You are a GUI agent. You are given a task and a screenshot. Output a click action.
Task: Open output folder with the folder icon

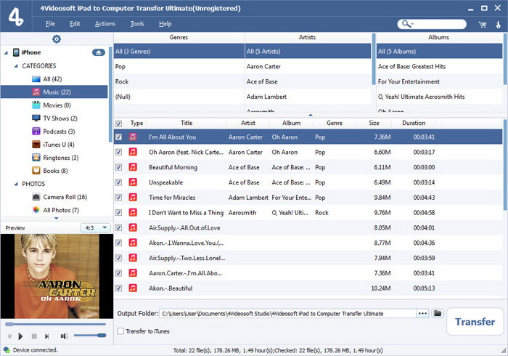[438, 313]
